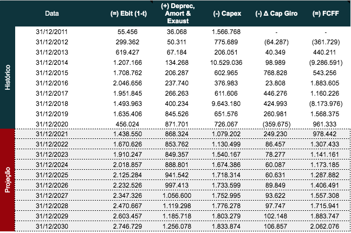The width and height of the screenshot is (351, 233).
Task: Click the "(-) Δ Cap Giro" header
Action: click(276, 12)
